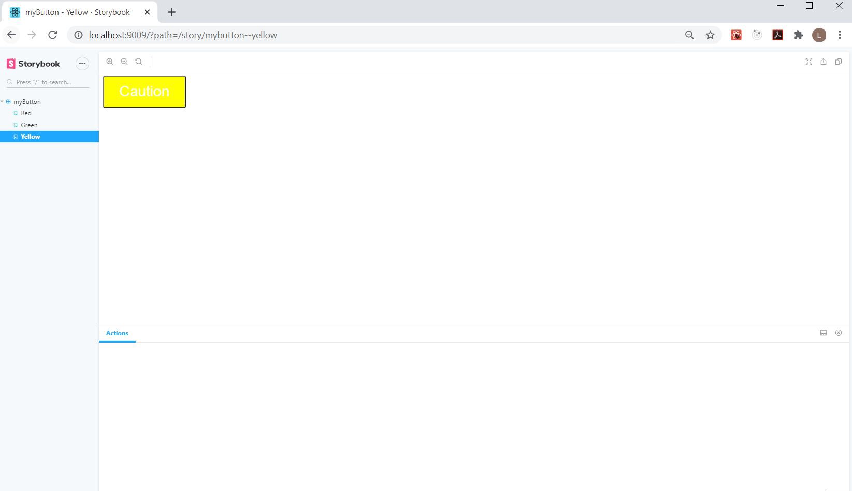Expand the sidebar root chevron

[x=2, y=101]
